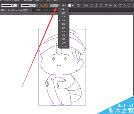Click the opacity dropdown arrow
Viewport: 134px width, 114px height.
pyautogui.click(x=60, y=6)
